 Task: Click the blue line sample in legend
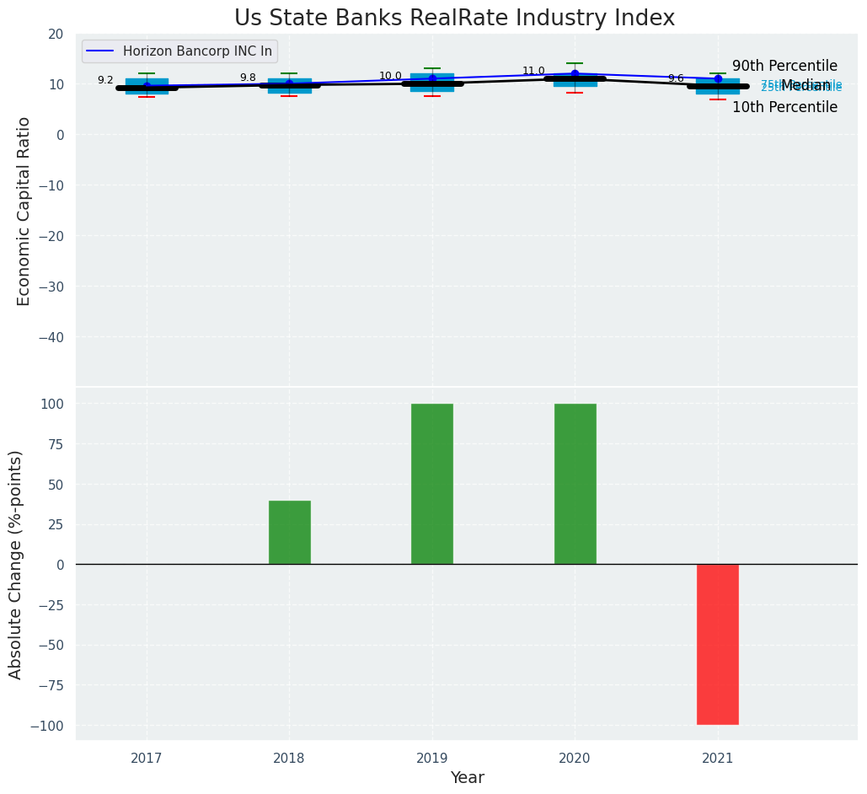pos(100,51)
